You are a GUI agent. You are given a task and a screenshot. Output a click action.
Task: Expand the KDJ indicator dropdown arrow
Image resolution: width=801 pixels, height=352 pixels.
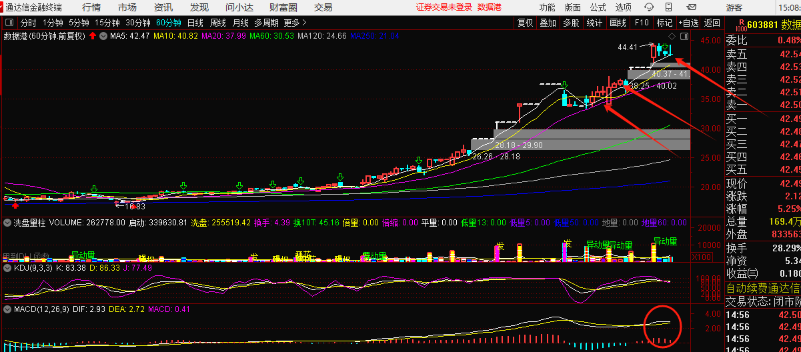coord(7,267)
